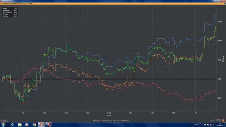The image size is (226, 127).
Task: Switch to PokerStars taskbar button
Action: (x=49, y=125)
